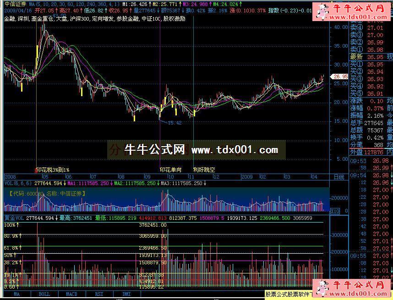Click the 印花单向 event annotation
393x300 pixels.
(170, 169)
